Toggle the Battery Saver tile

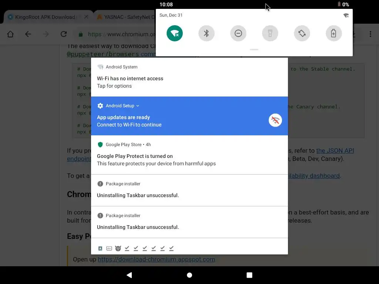pyautogui.click(x=334, y=33)
